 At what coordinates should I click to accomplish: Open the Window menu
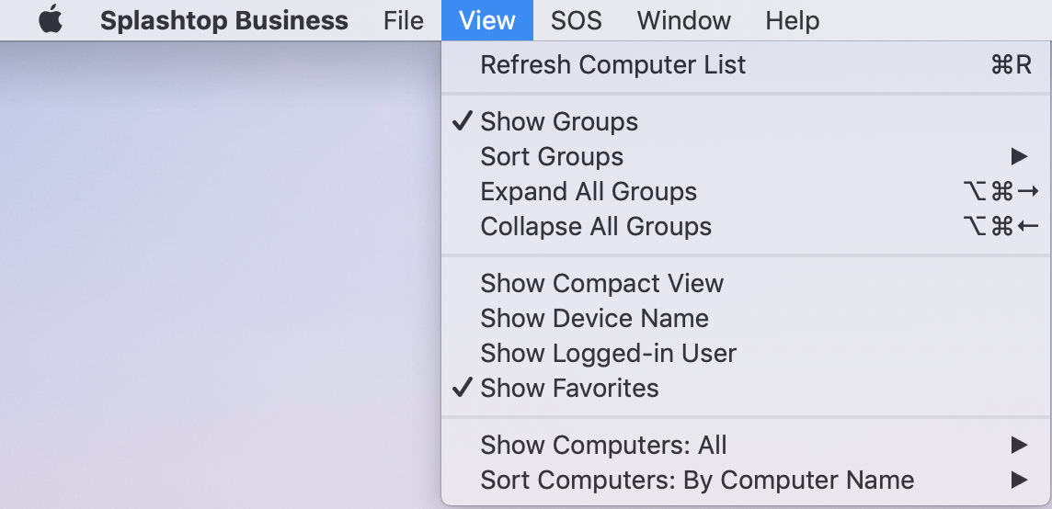click(683, 20)
